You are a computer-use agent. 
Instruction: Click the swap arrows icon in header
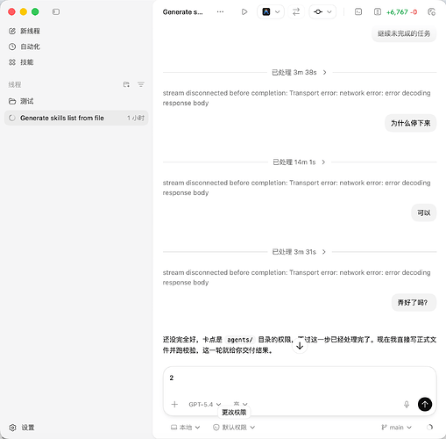coord(296,12)
